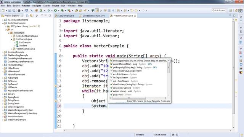Open the Navigate menu

coord(37,6)
